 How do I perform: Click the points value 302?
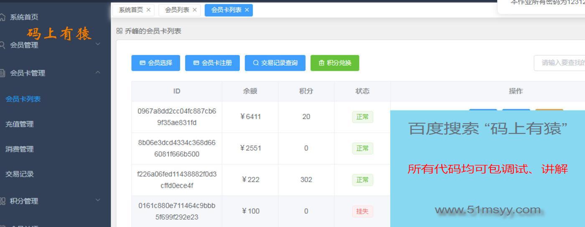(306, 180)
